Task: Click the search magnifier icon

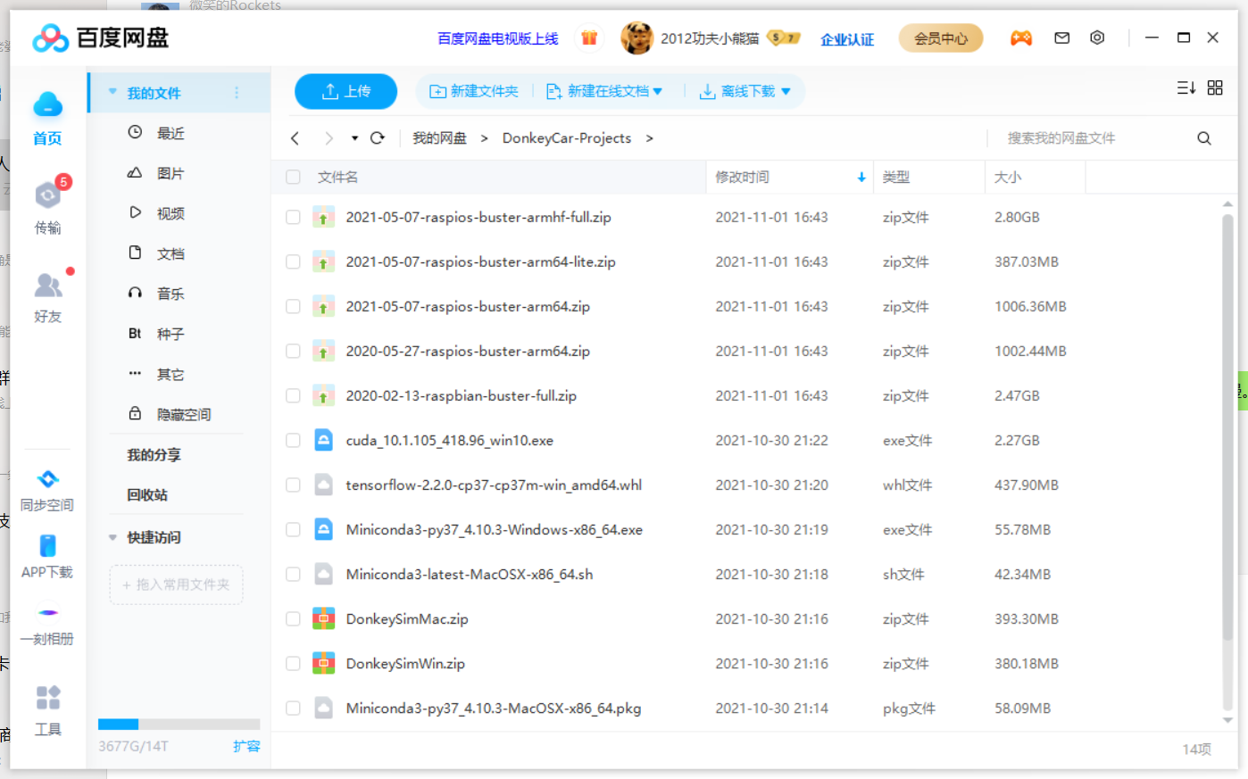Action: click(1203, 138)
